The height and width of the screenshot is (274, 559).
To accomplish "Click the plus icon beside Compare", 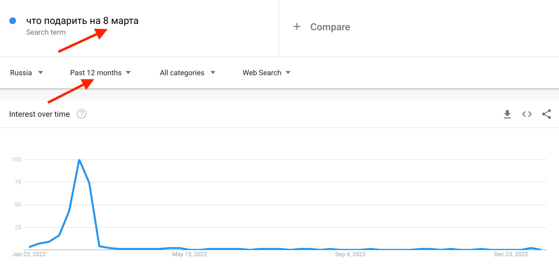I will (297, 27).
